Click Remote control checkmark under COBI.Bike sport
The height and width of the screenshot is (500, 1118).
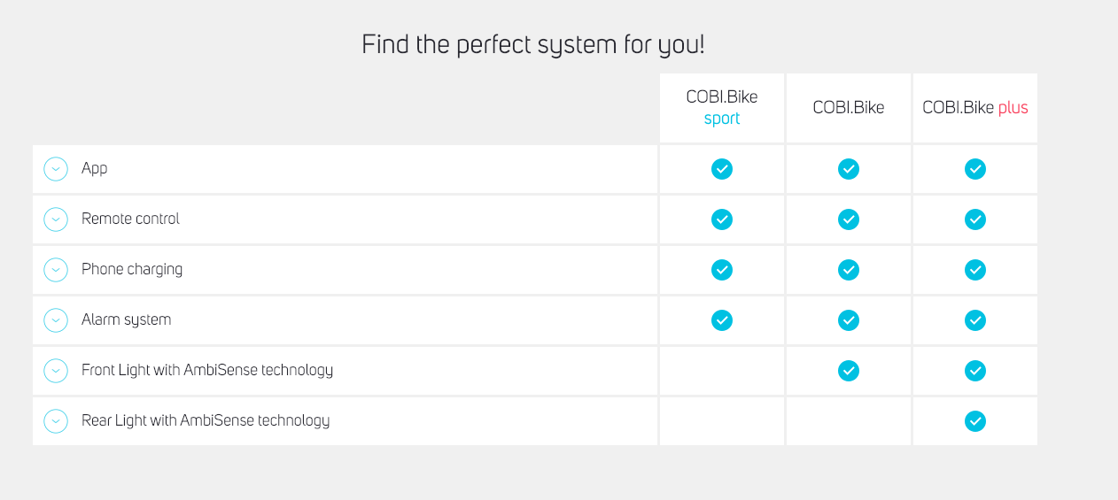coord(722,219)
